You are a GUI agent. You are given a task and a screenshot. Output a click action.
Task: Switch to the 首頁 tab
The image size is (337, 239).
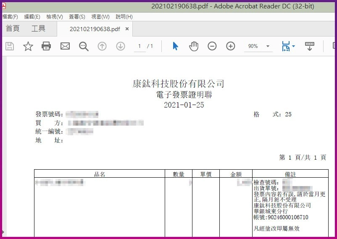[x=13, y=29]
